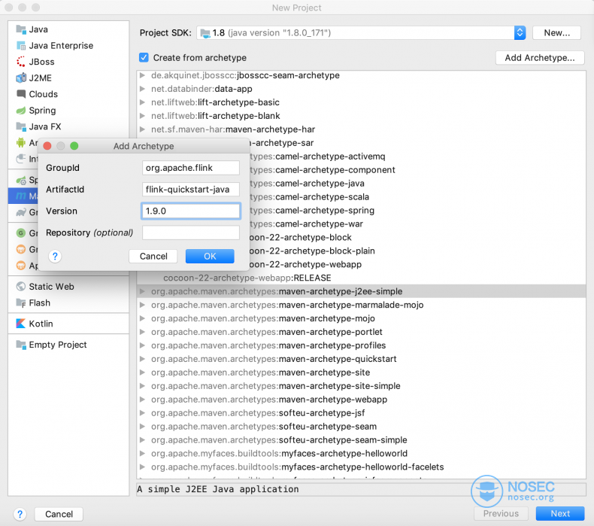Select maven-archetype-mojo row
The image size is (594, 526).
pos(362,318)
